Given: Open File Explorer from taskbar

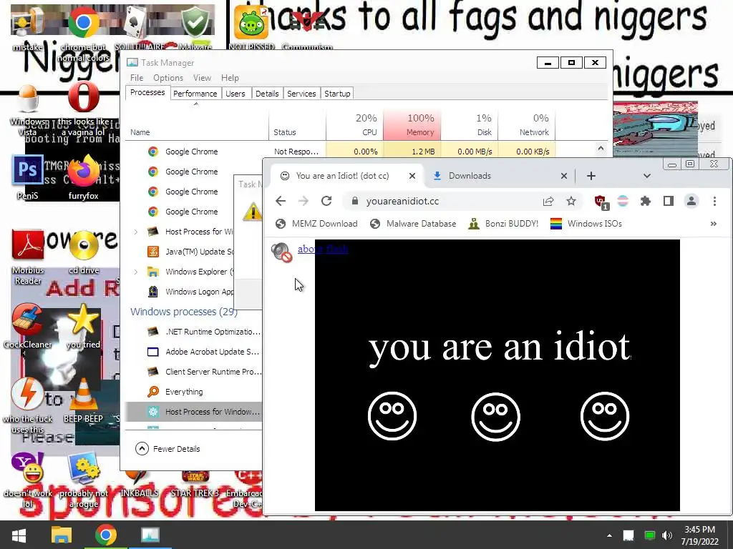Looking at the screenshot, I should click(62, 535).
